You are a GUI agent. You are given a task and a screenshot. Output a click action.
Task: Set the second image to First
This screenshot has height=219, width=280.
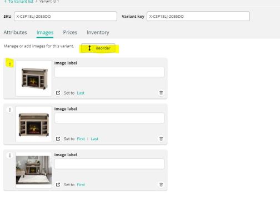(x=81, y=139)
